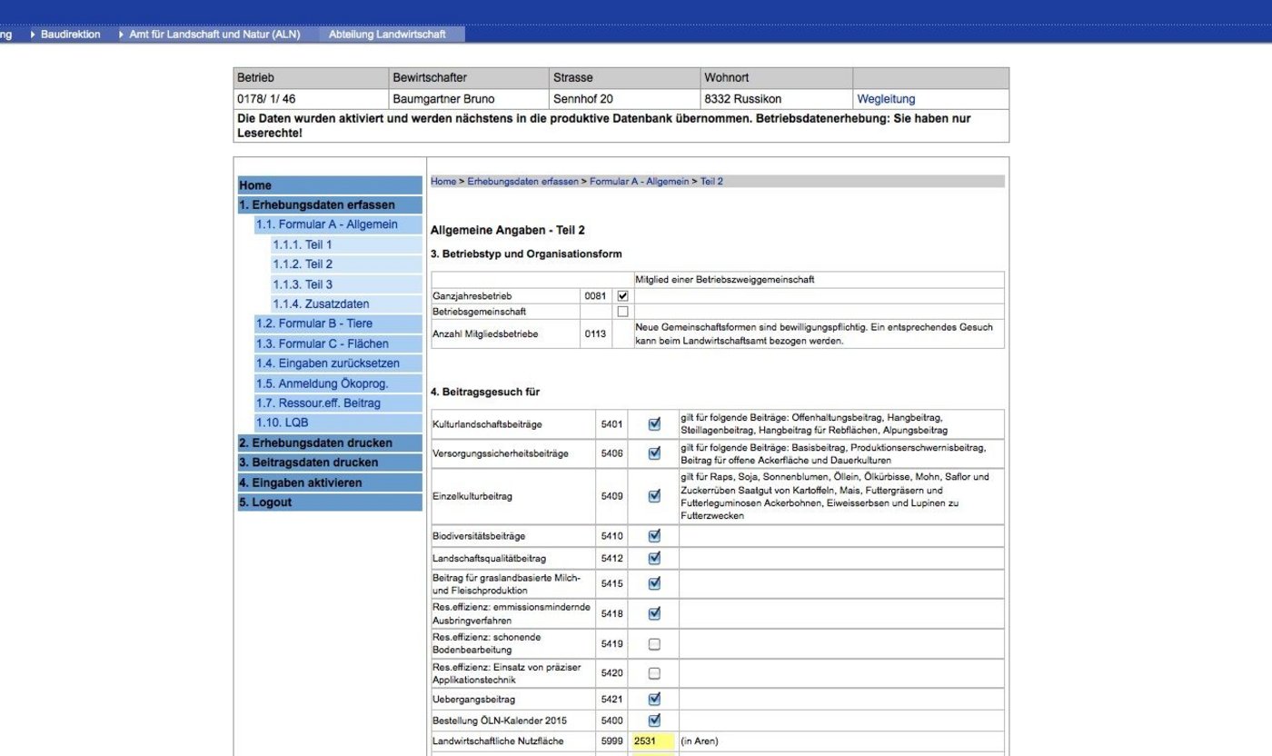Click Home in the breadcrumb trail
The image size is (1272, 756).
[x=442, y=181]
